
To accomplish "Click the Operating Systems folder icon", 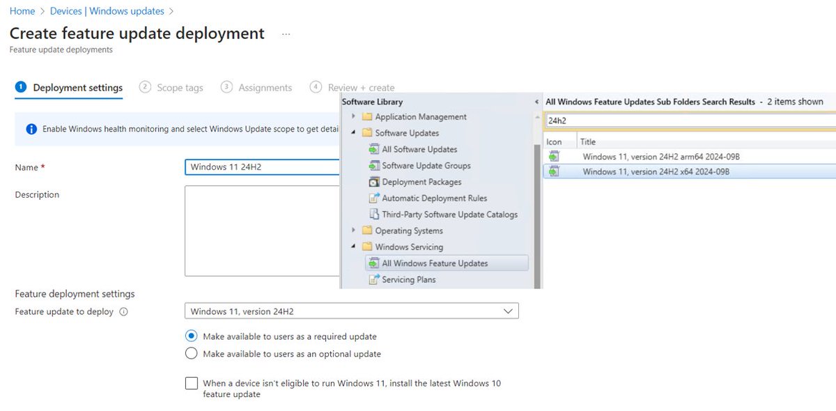I will coord(366,231).
